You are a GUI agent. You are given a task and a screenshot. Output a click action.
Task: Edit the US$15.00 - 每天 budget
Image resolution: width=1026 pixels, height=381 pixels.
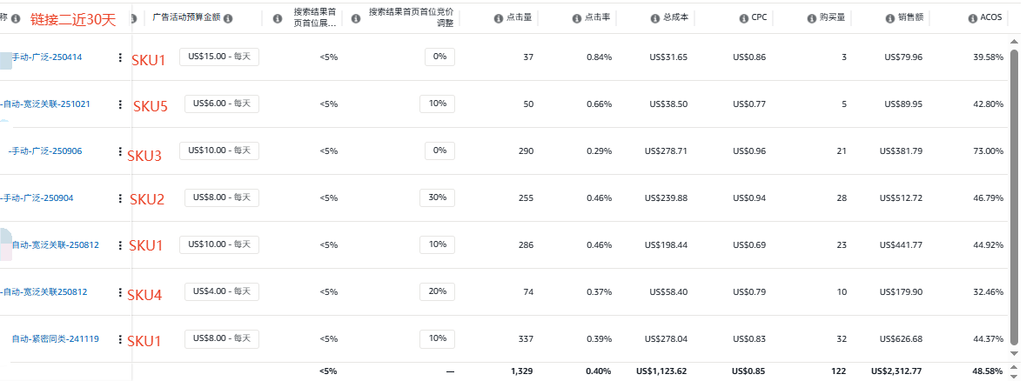[x=219, y=57]
